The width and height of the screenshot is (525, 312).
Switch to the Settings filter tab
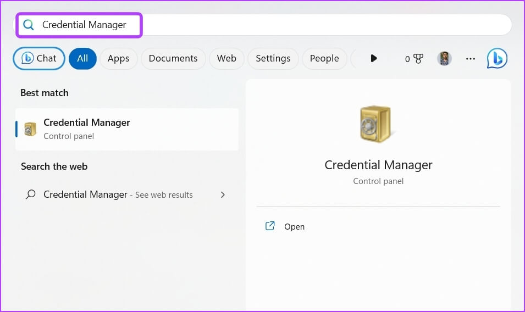(x=273, y=59)
